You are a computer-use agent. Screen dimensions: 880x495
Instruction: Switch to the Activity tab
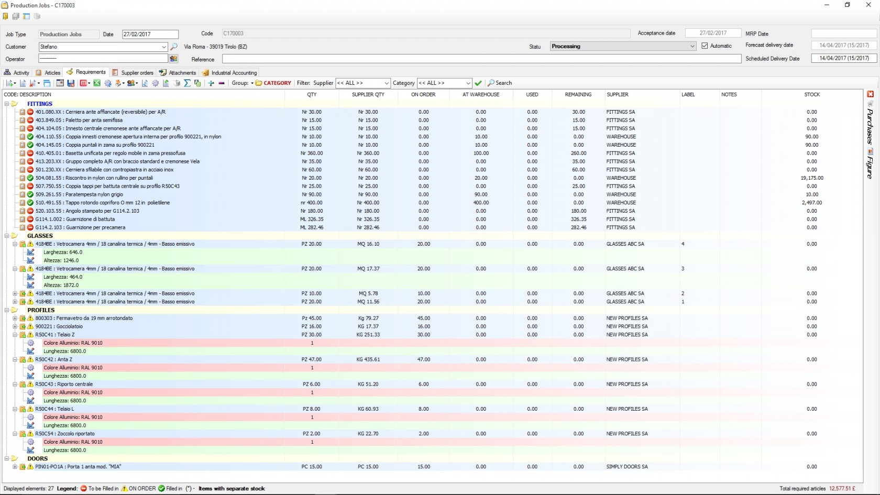tap(17, 73)
